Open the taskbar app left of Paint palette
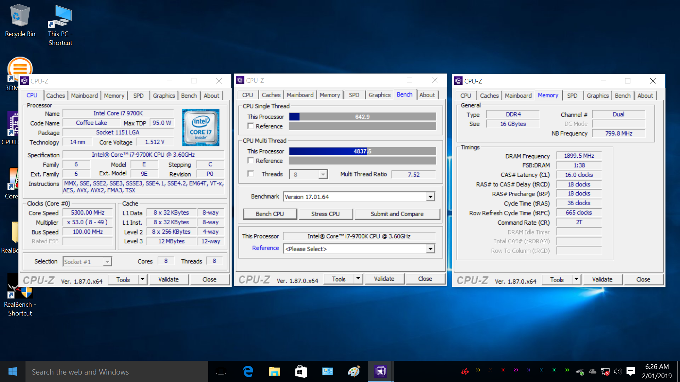This screenshot has width=680, height=382. click(327, 371)
